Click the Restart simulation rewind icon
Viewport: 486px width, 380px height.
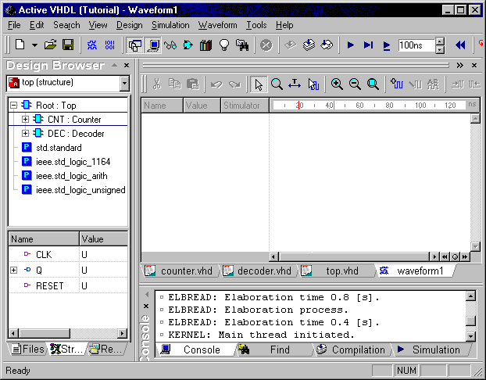460,45
